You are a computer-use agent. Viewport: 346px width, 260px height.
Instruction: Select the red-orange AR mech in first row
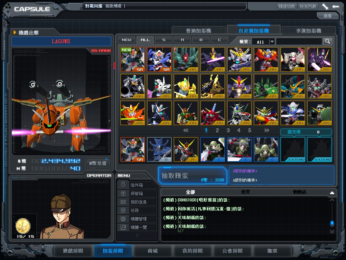click(266, 60)
